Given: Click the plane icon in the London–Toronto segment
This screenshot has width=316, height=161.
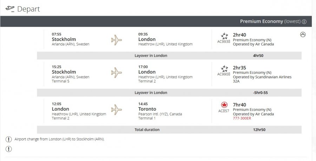Looking at the screenshot, I should [x=116, y=110].
